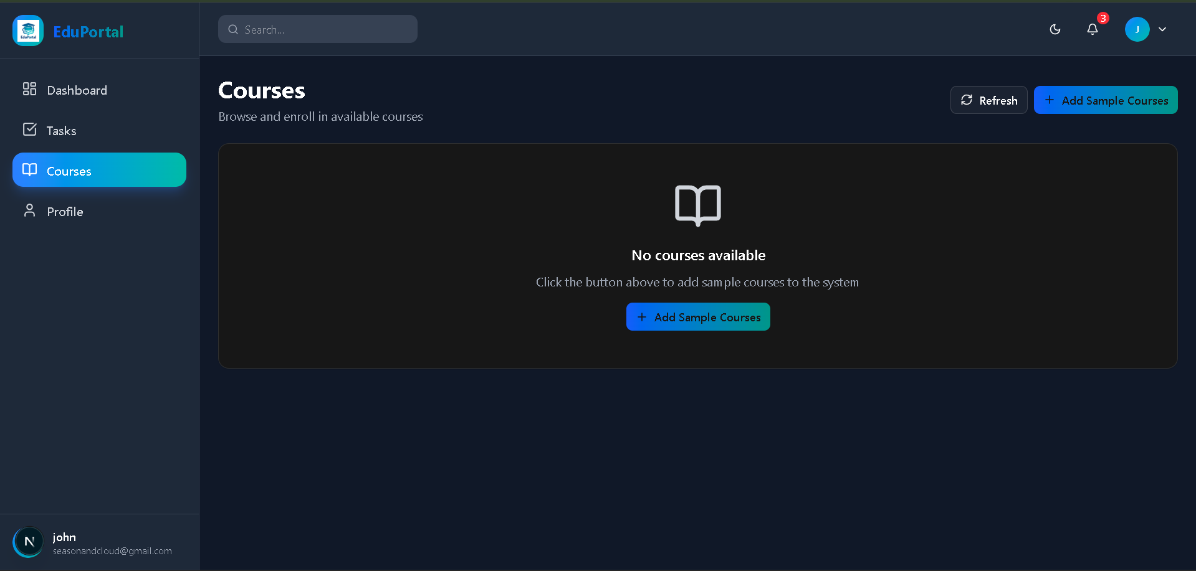Image resolution: width=1196 pixels, height=571 pixels.
Task: Go to the Dashboard page
Action: [x=77, y=90]
